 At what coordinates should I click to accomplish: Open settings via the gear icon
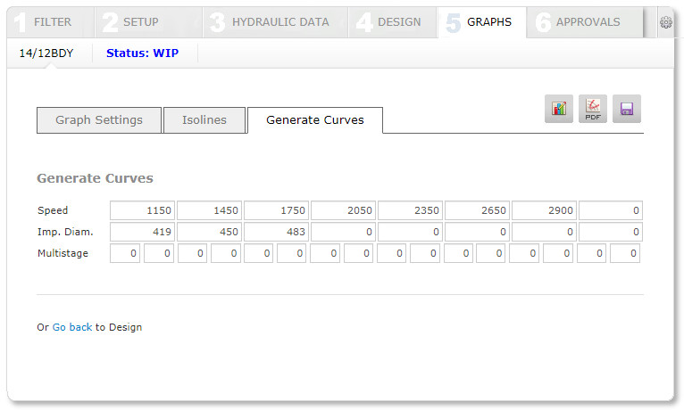point(665,22)
